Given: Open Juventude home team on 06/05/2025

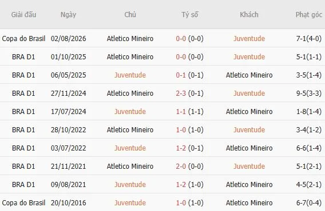Looking at the screenshot, I should [130, 75].
